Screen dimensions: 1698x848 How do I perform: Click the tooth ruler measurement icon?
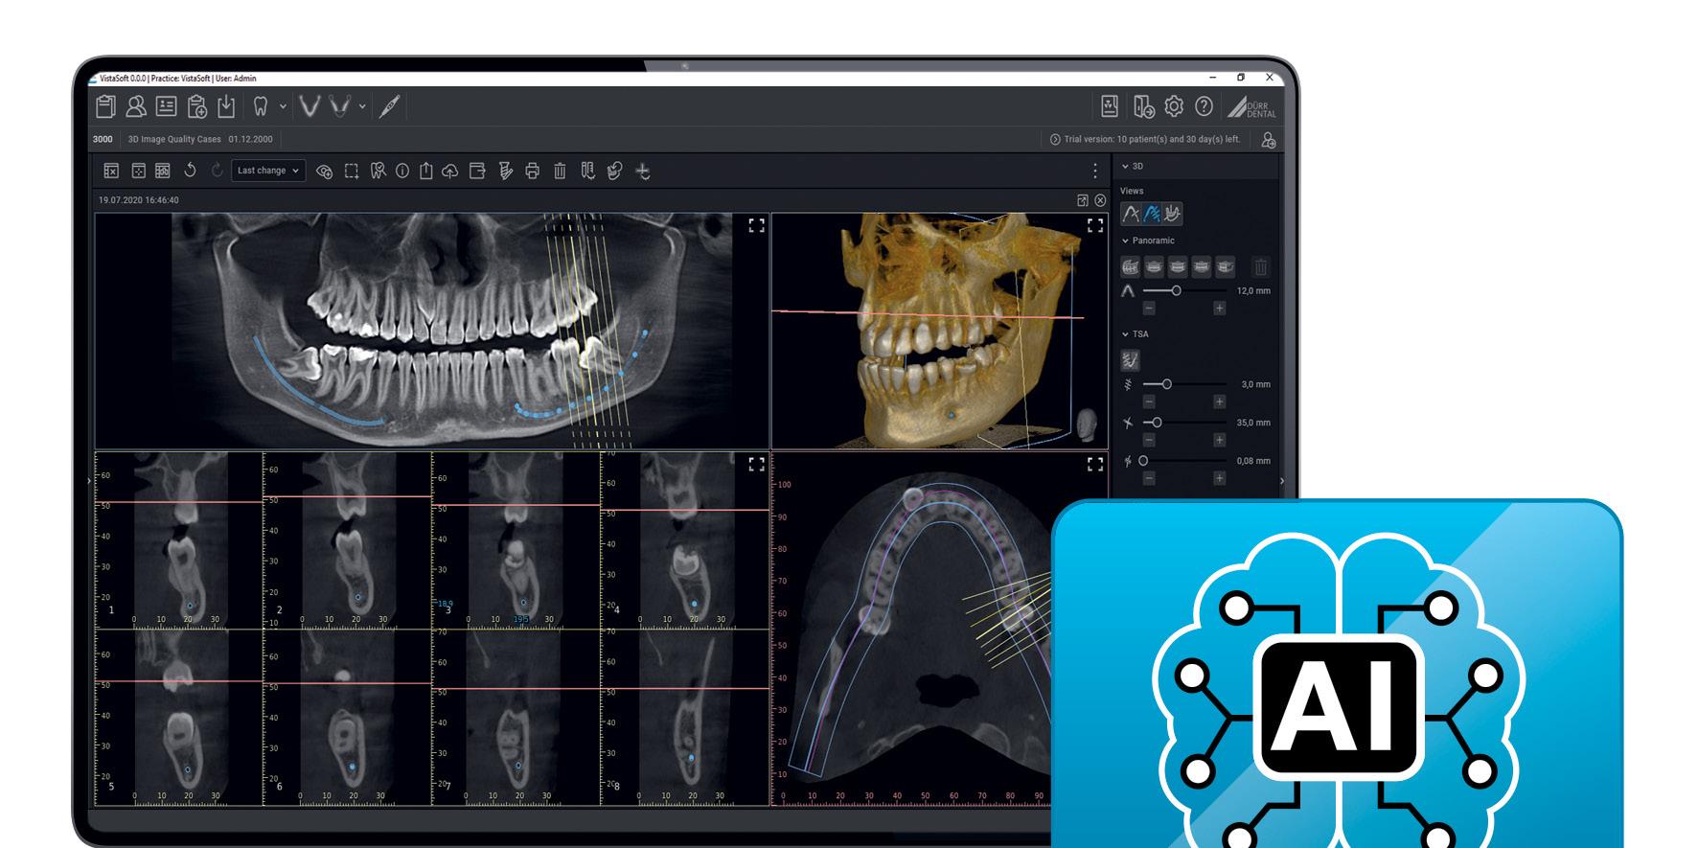click(x=587, y=171)
